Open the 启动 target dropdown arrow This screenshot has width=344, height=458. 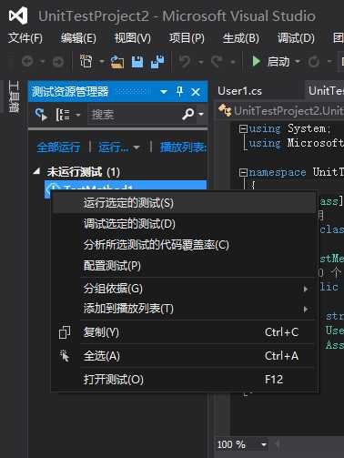pos(298,62)
